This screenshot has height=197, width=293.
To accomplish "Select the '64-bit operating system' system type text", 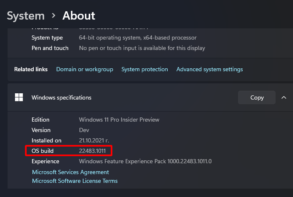I will (x=138, y=38).
